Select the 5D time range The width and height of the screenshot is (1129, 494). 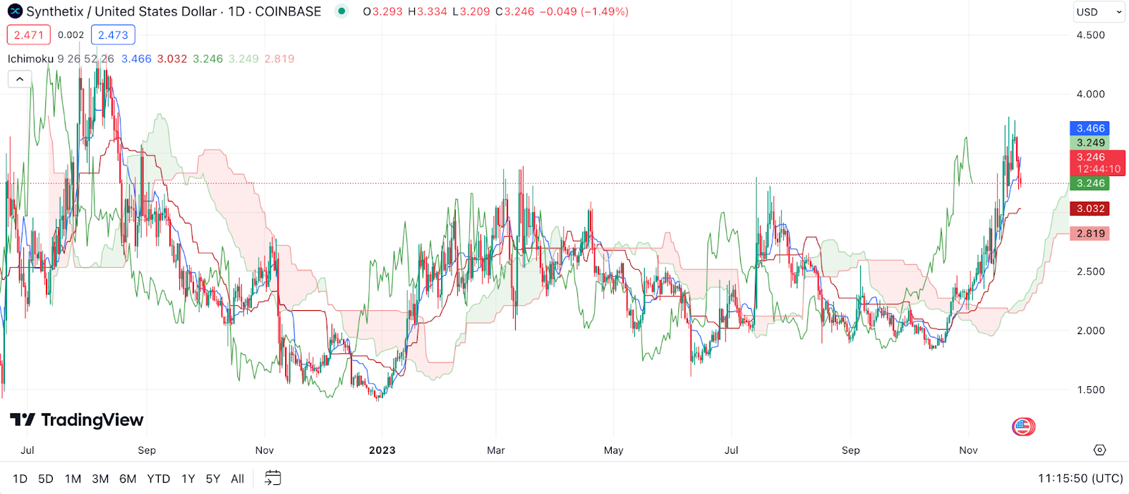tap(46, 478)
